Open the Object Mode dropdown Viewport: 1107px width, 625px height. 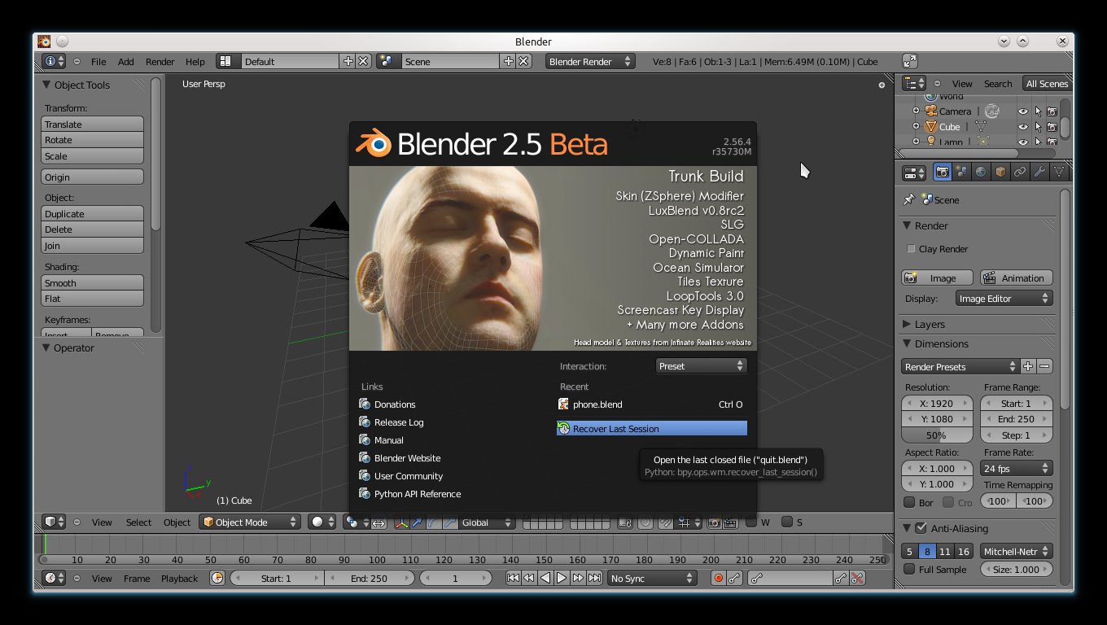[x=251, y=522]
